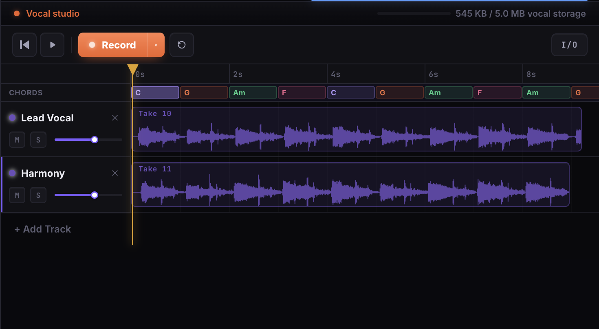
Task: Click the 545 KB / 5.0 MB storage text
Action: tap(520, 13)
